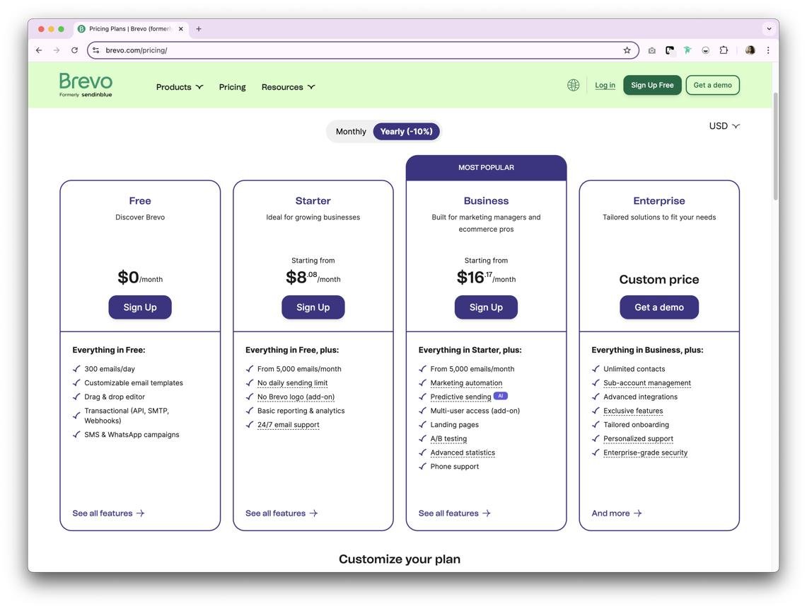Open a new browser tab
Viewport: 807px width, 609px height.
(199, 29)
